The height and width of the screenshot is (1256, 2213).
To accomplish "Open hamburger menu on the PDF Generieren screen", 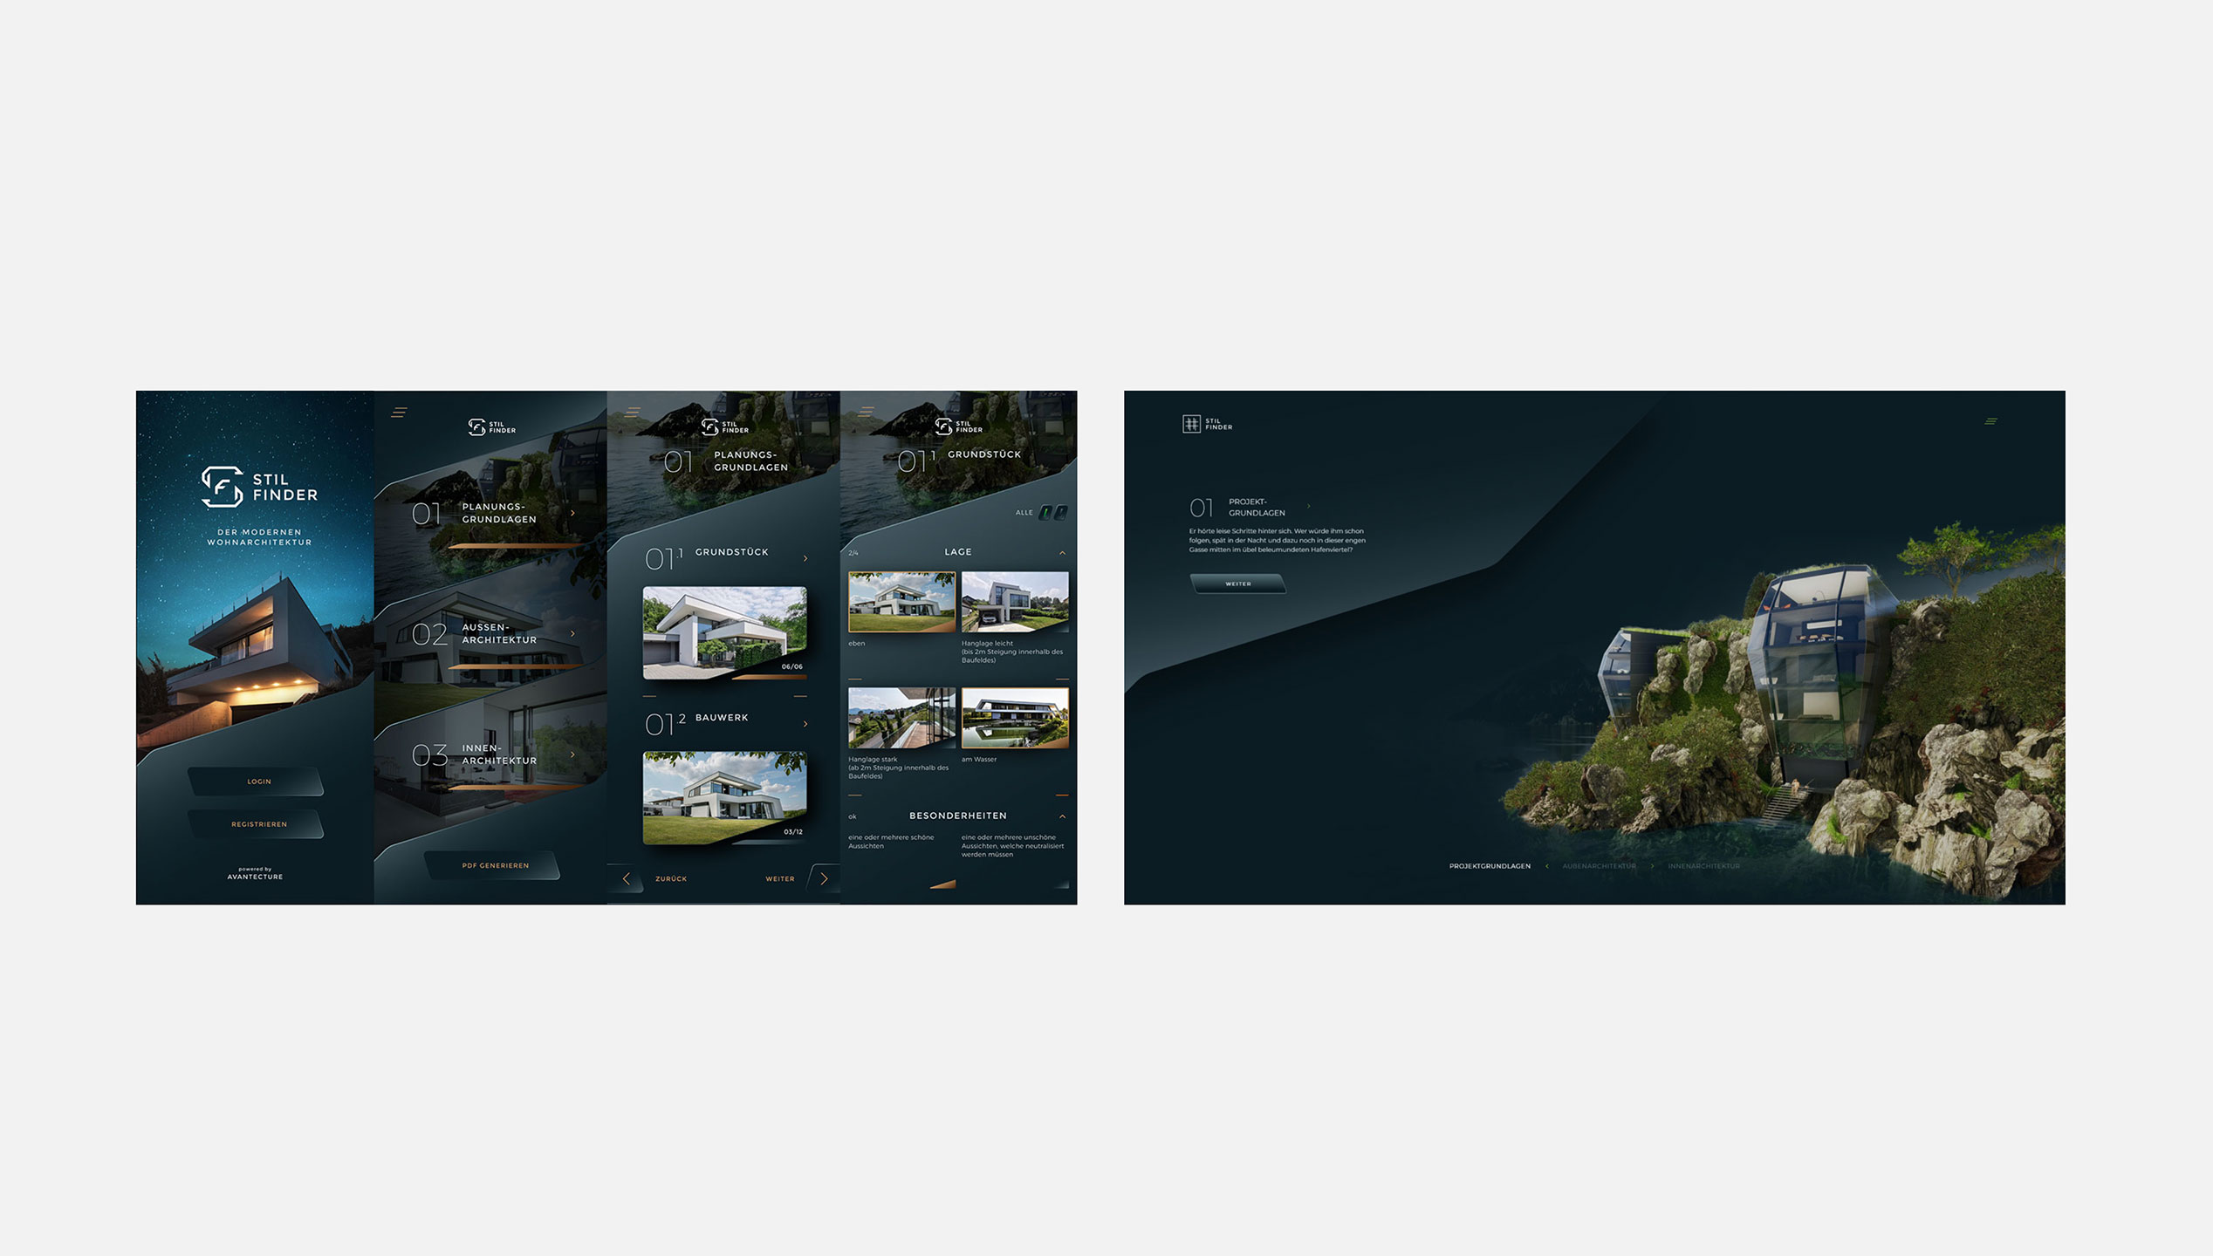I will tap(399, 413).
